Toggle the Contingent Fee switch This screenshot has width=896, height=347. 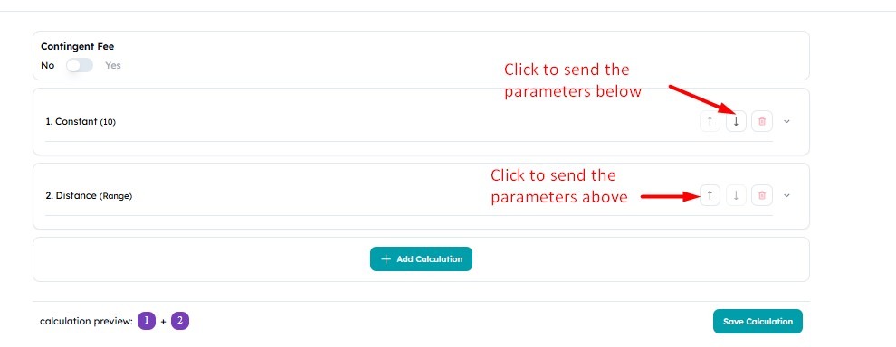tap(80, 66)
